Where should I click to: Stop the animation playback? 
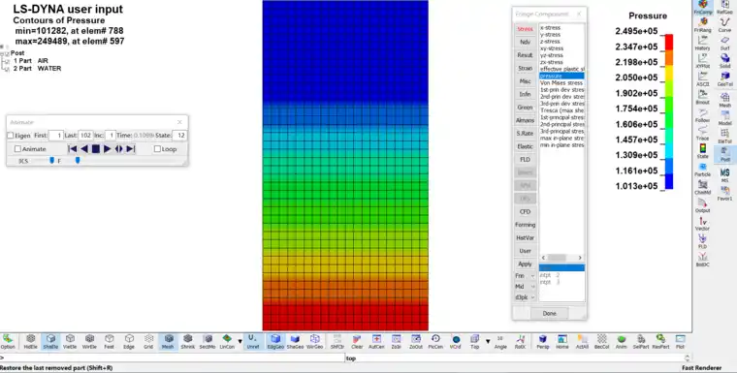point(95,149)
